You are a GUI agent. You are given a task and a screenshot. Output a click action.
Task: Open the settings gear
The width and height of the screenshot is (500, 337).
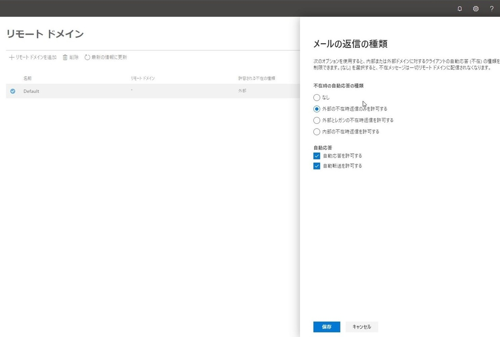475,8
